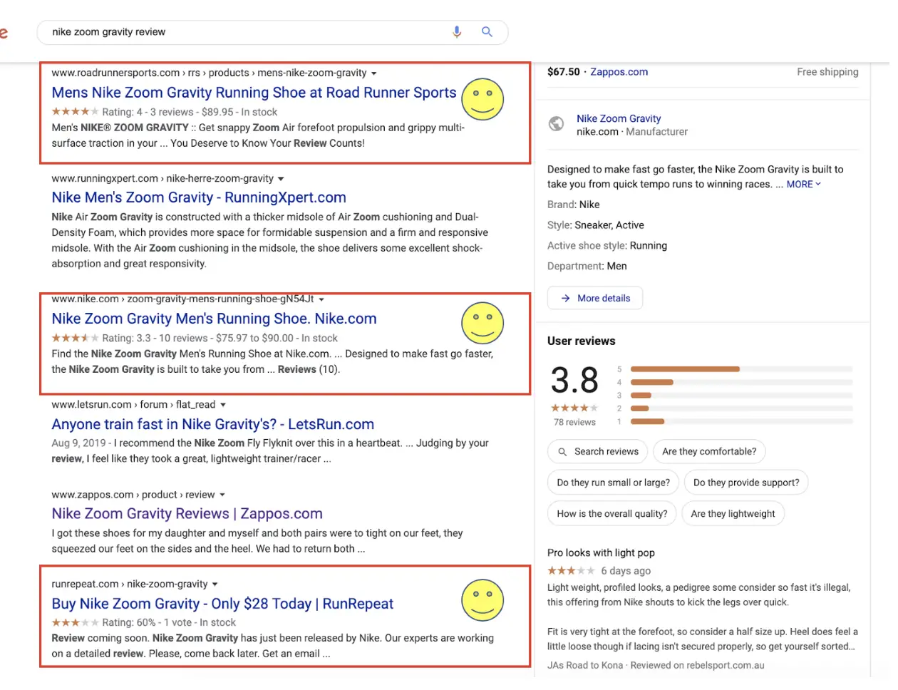Click the smiley icon beside Road Runner Sports result
Screen dimensions: 898x690
click(x=482, y=100)
